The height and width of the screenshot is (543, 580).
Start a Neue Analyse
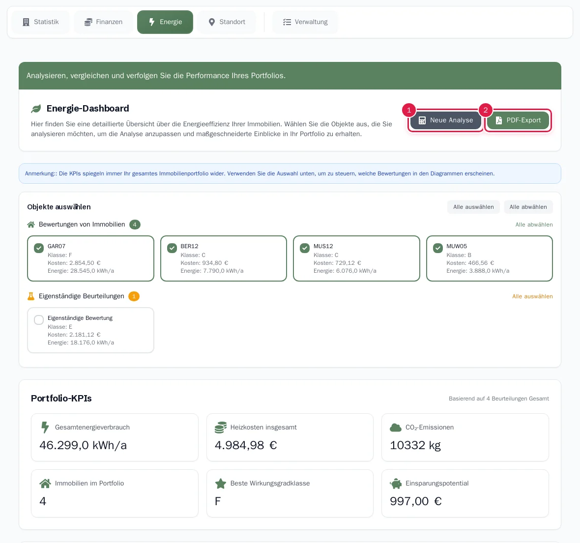tap(445, 120)
